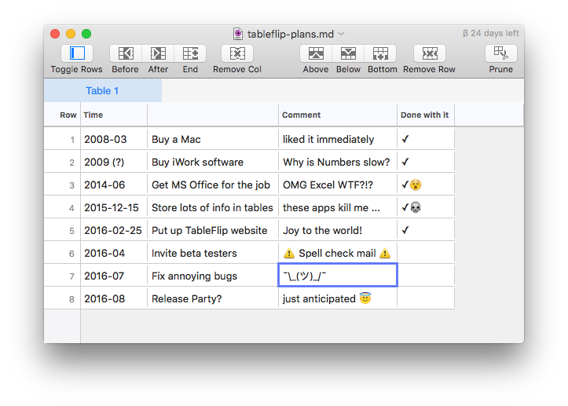Select row number 6
This screenshot has height=406, width=568.
click(62, 254)
